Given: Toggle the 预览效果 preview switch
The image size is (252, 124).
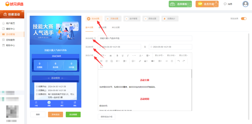Looking at the screenshot, I should pyautogui.click(x=244, y=19).
